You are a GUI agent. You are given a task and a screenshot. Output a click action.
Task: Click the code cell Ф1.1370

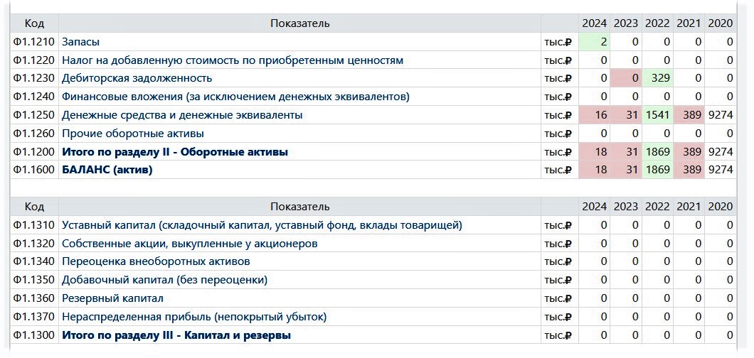pos(34,317)
